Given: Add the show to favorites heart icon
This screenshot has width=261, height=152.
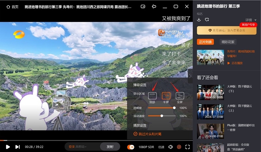Looking at the screenshot, I should 207,20.
